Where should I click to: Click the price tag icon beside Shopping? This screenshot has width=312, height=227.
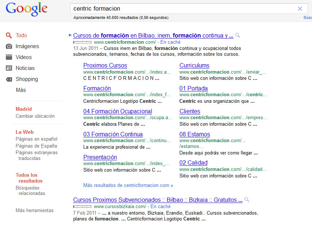coord(9,79)
